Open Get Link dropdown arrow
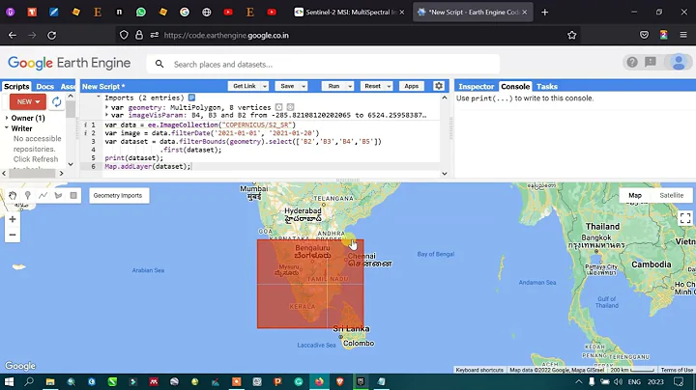Image resolution: width=696 pixels, height=390 pixels. click(x=264, y=86)
